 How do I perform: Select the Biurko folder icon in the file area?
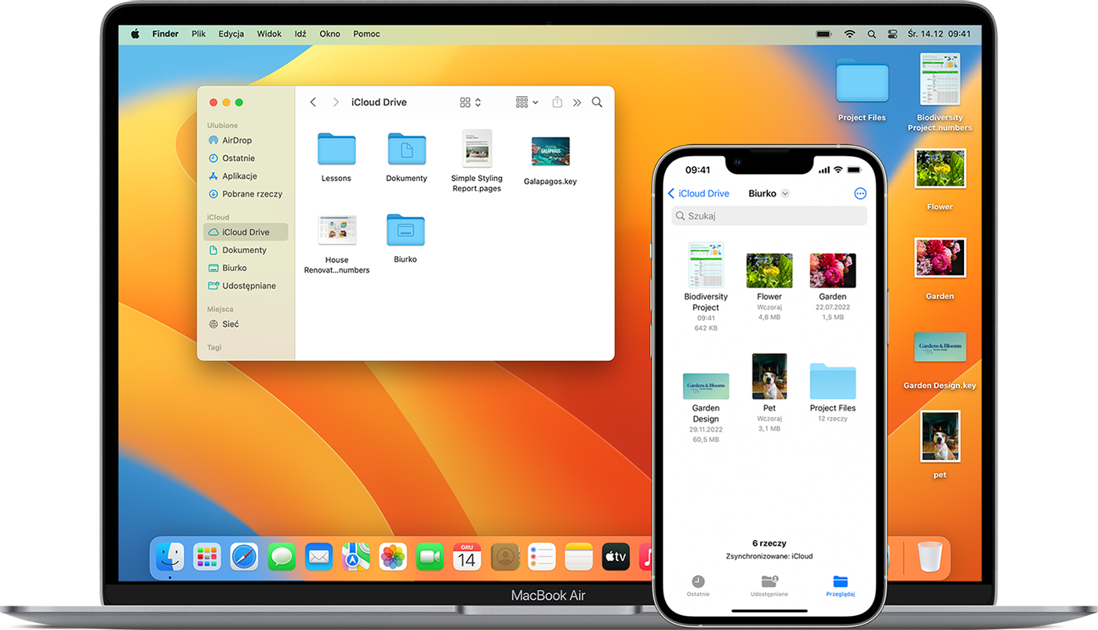(405, 230)
